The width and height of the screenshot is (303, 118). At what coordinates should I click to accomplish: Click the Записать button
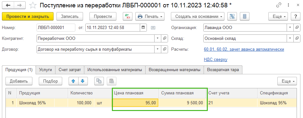pyautogui.click(x=70, y=16)
